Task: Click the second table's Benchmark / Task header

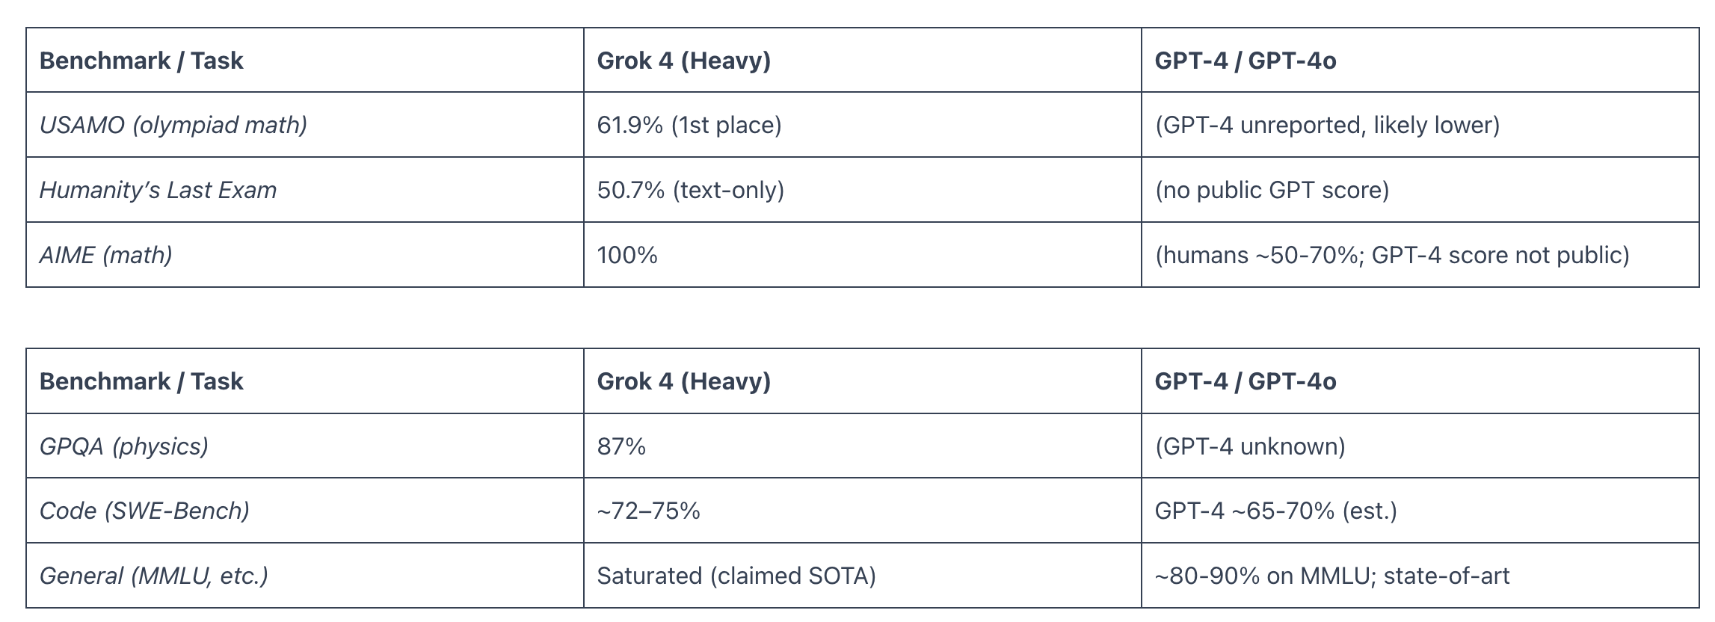Action: [305, 381]
